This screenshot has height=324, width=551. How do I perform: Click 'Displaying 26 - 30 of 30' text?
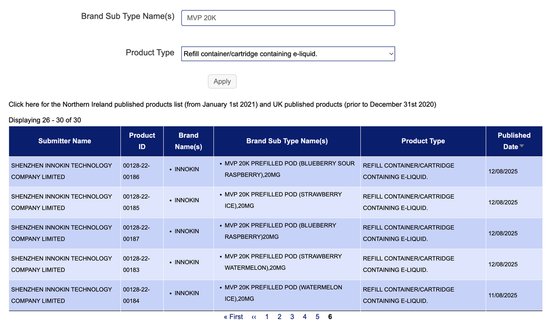tap(45, 120)
